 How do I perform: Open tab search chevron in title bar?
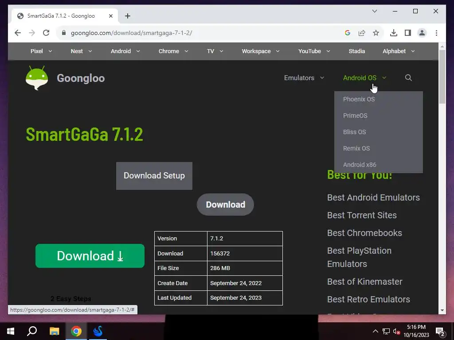point(374,11)
